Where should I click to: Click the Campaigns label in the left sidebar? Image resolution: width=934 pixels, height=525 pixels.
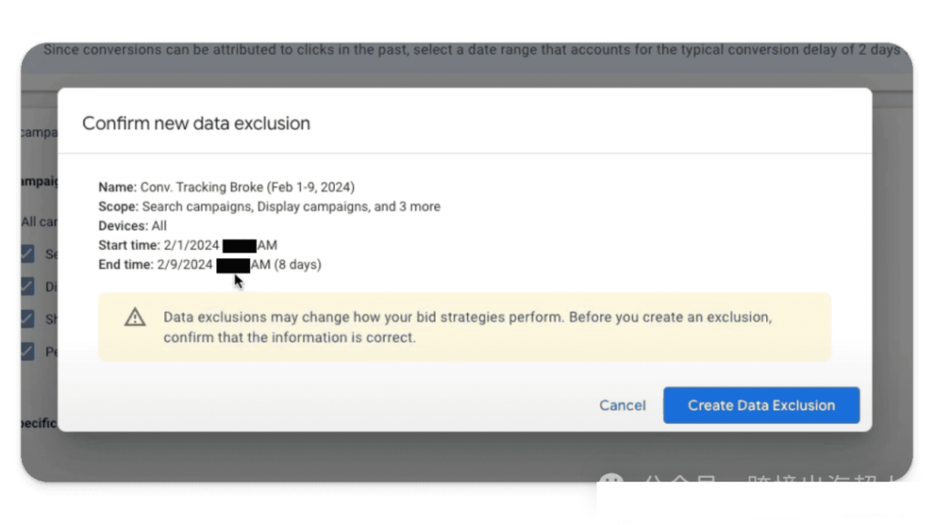[36, 180]
